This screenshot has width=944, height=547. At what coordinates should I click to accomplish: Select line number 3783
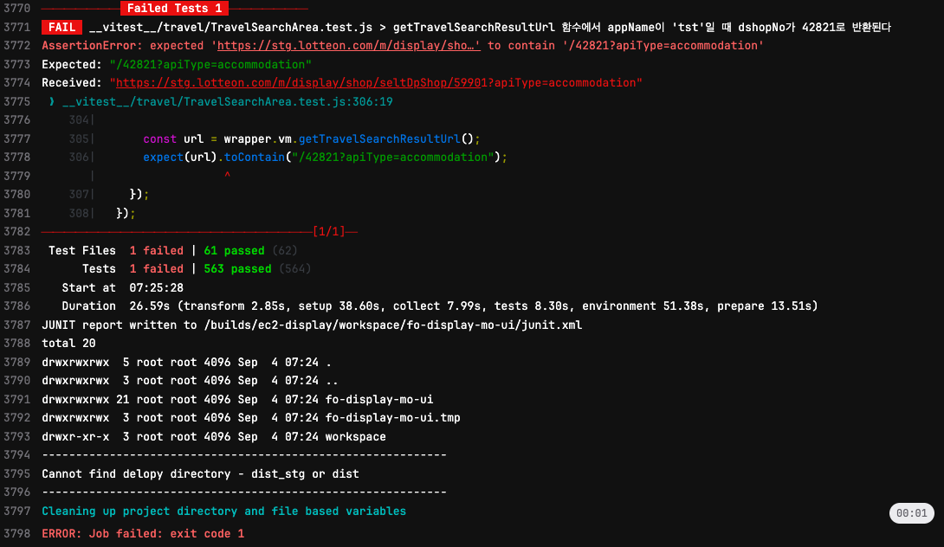pos(16,250)
